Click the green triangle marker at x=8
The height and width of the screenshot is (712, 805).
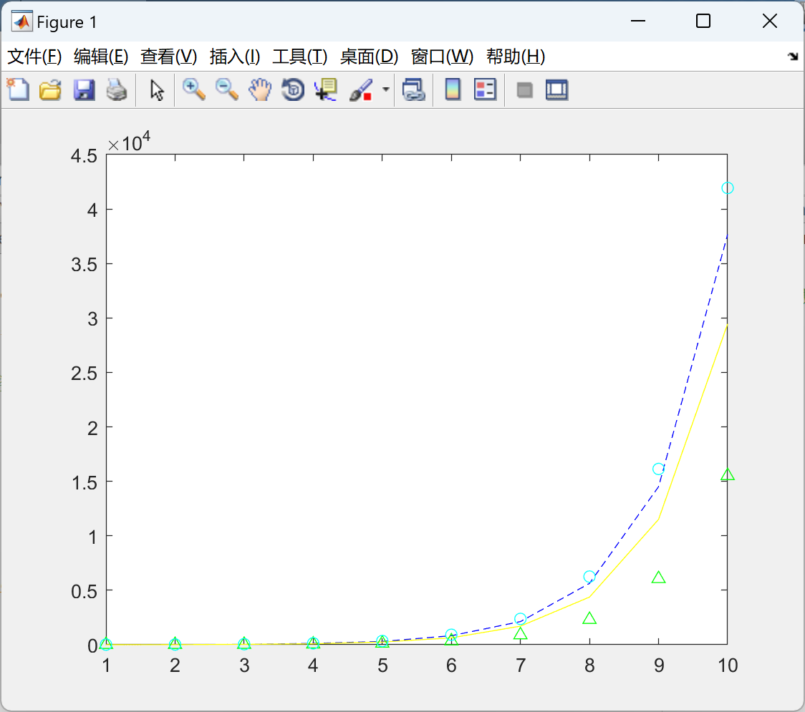[x=589, y=618]
